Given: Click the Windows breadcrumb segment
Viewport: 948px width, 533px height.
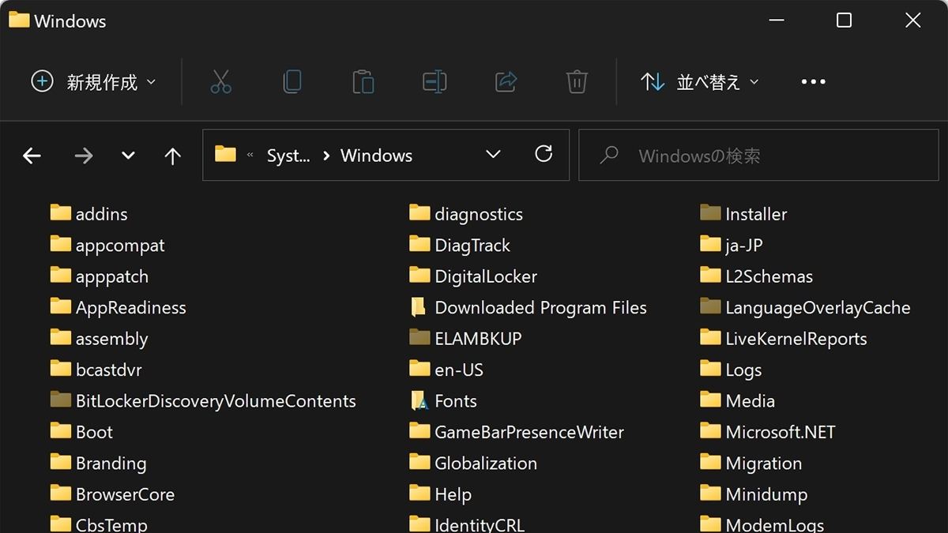Looking at the screenshot, I should click(x=376, y=156).
